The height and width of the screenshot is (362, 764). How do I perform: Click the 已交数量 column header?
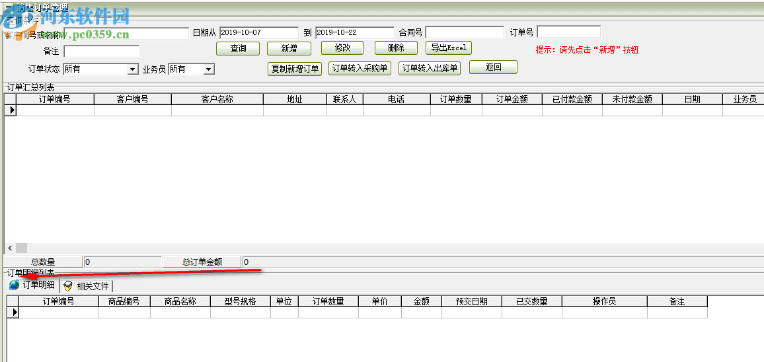click(x=531, y=302)
